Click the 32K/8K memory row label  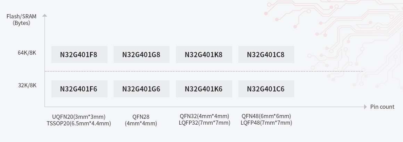click(27, 86)
